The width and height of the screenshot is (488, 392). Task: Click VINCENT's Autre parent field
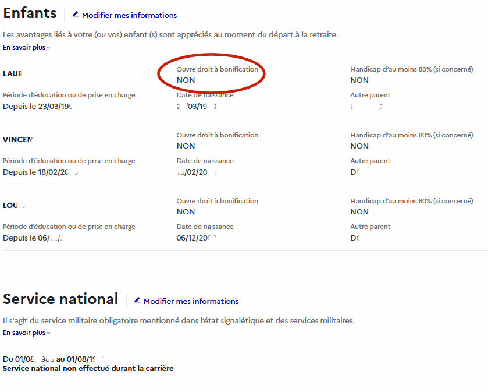click(x=358, y=172)
